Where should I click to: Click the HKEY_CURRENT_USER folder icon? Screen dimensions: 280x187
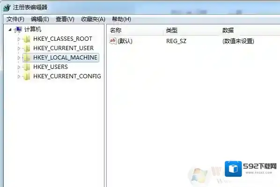point(27,48)
